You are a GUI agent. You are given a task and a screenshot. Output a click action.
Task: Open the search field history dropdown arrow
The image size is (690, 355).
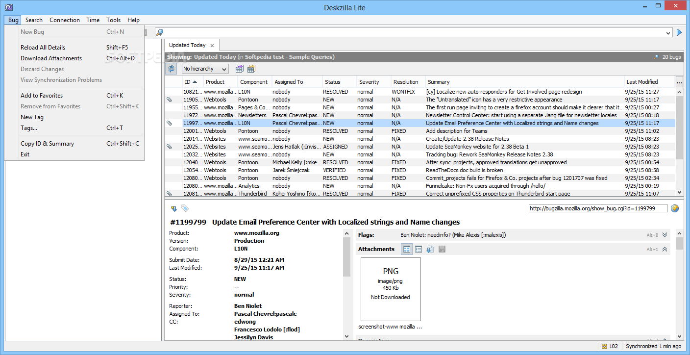668,33
